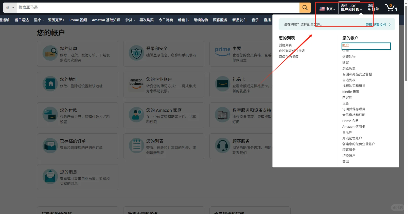Image resolution: width=408 pixels, height=214 pixels.
Task: Click 浏览历史 in flyout menu
Action: click(349, 68)
